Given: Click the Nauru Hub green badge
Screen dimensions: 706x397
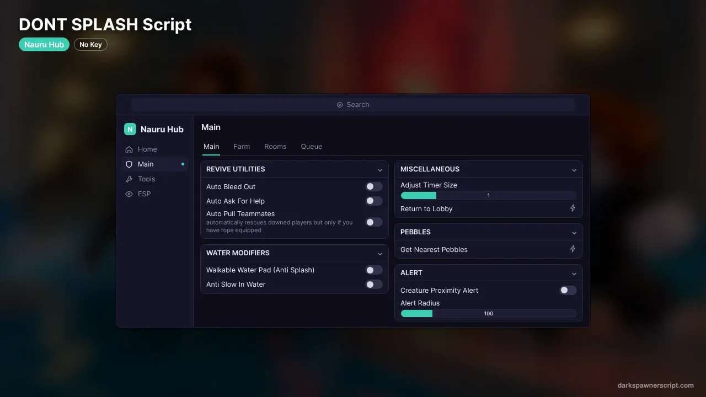Looking at the screenshot, I should tap(44, 45).
